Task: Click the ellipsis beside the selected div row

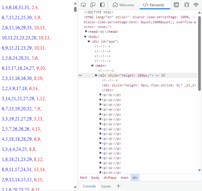Action: click(x=80, y=75)
